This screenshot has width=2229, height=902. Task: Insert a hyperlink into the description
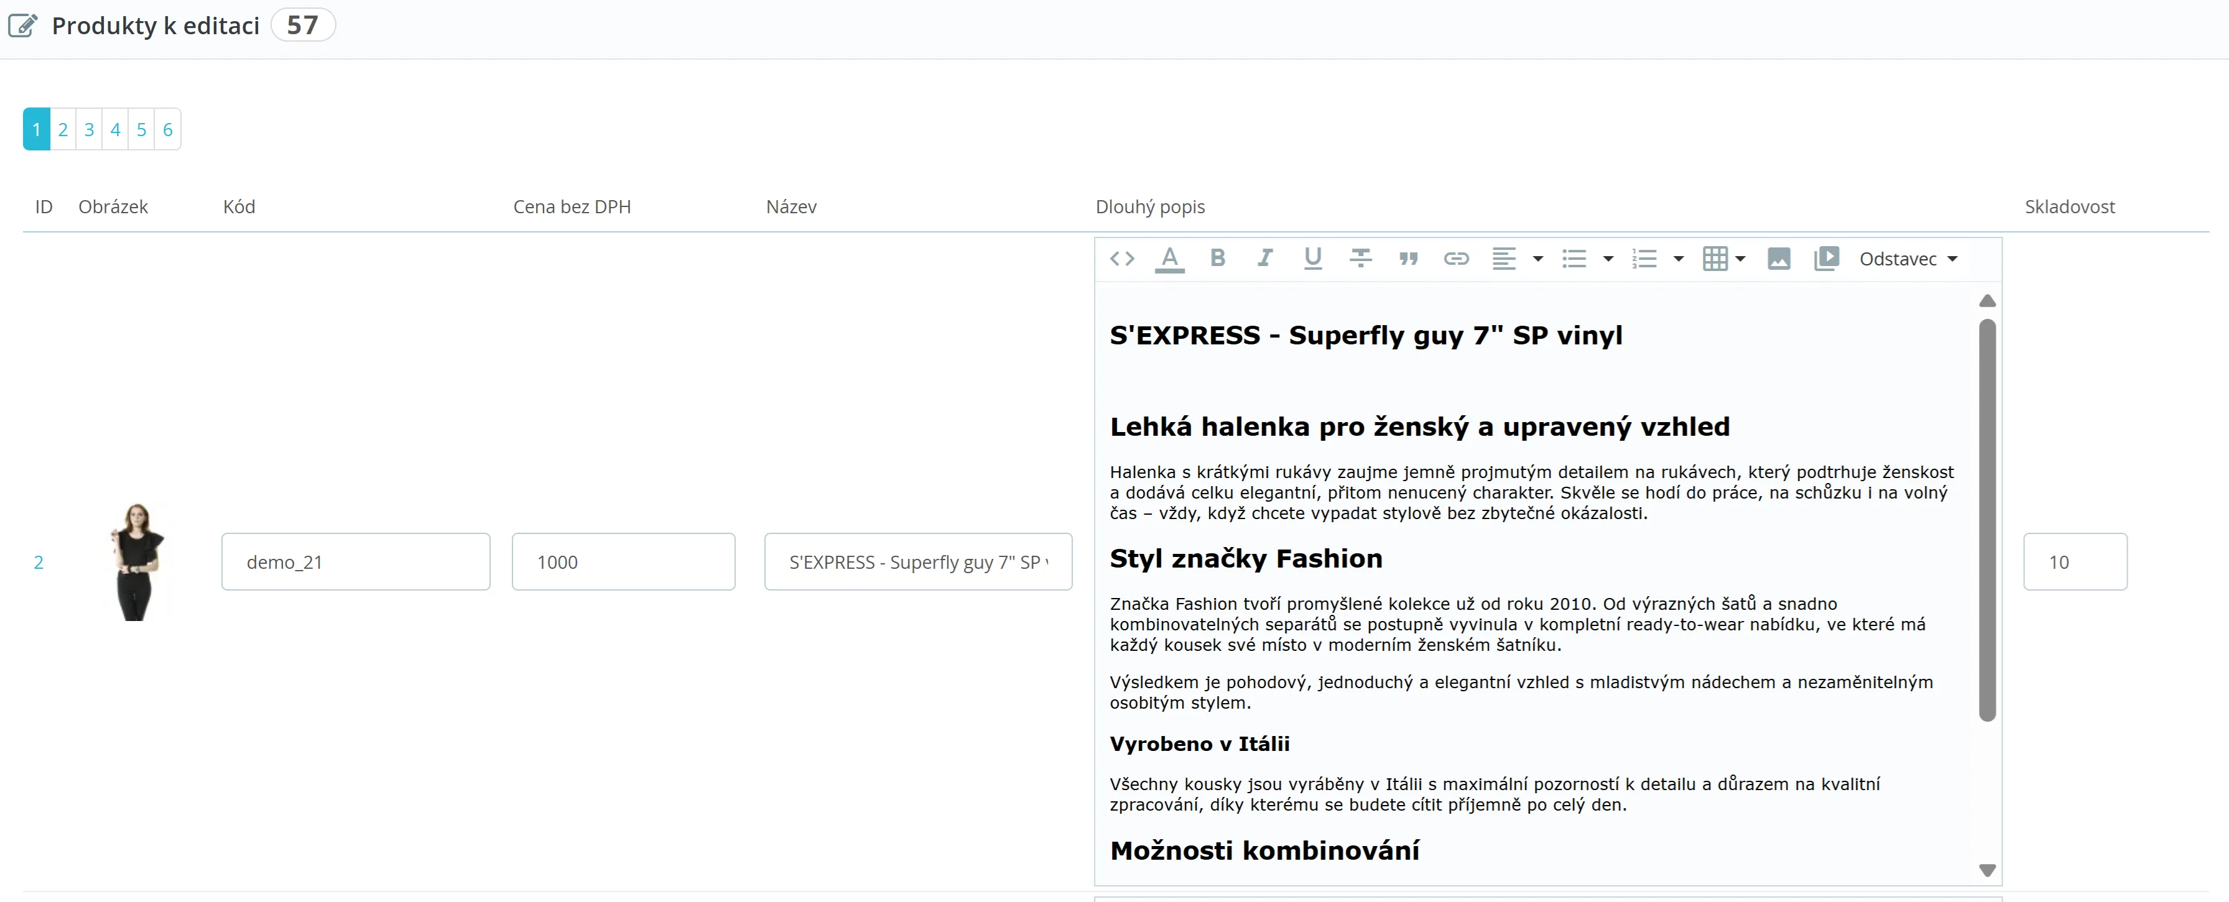click(x=1455, y=259)
